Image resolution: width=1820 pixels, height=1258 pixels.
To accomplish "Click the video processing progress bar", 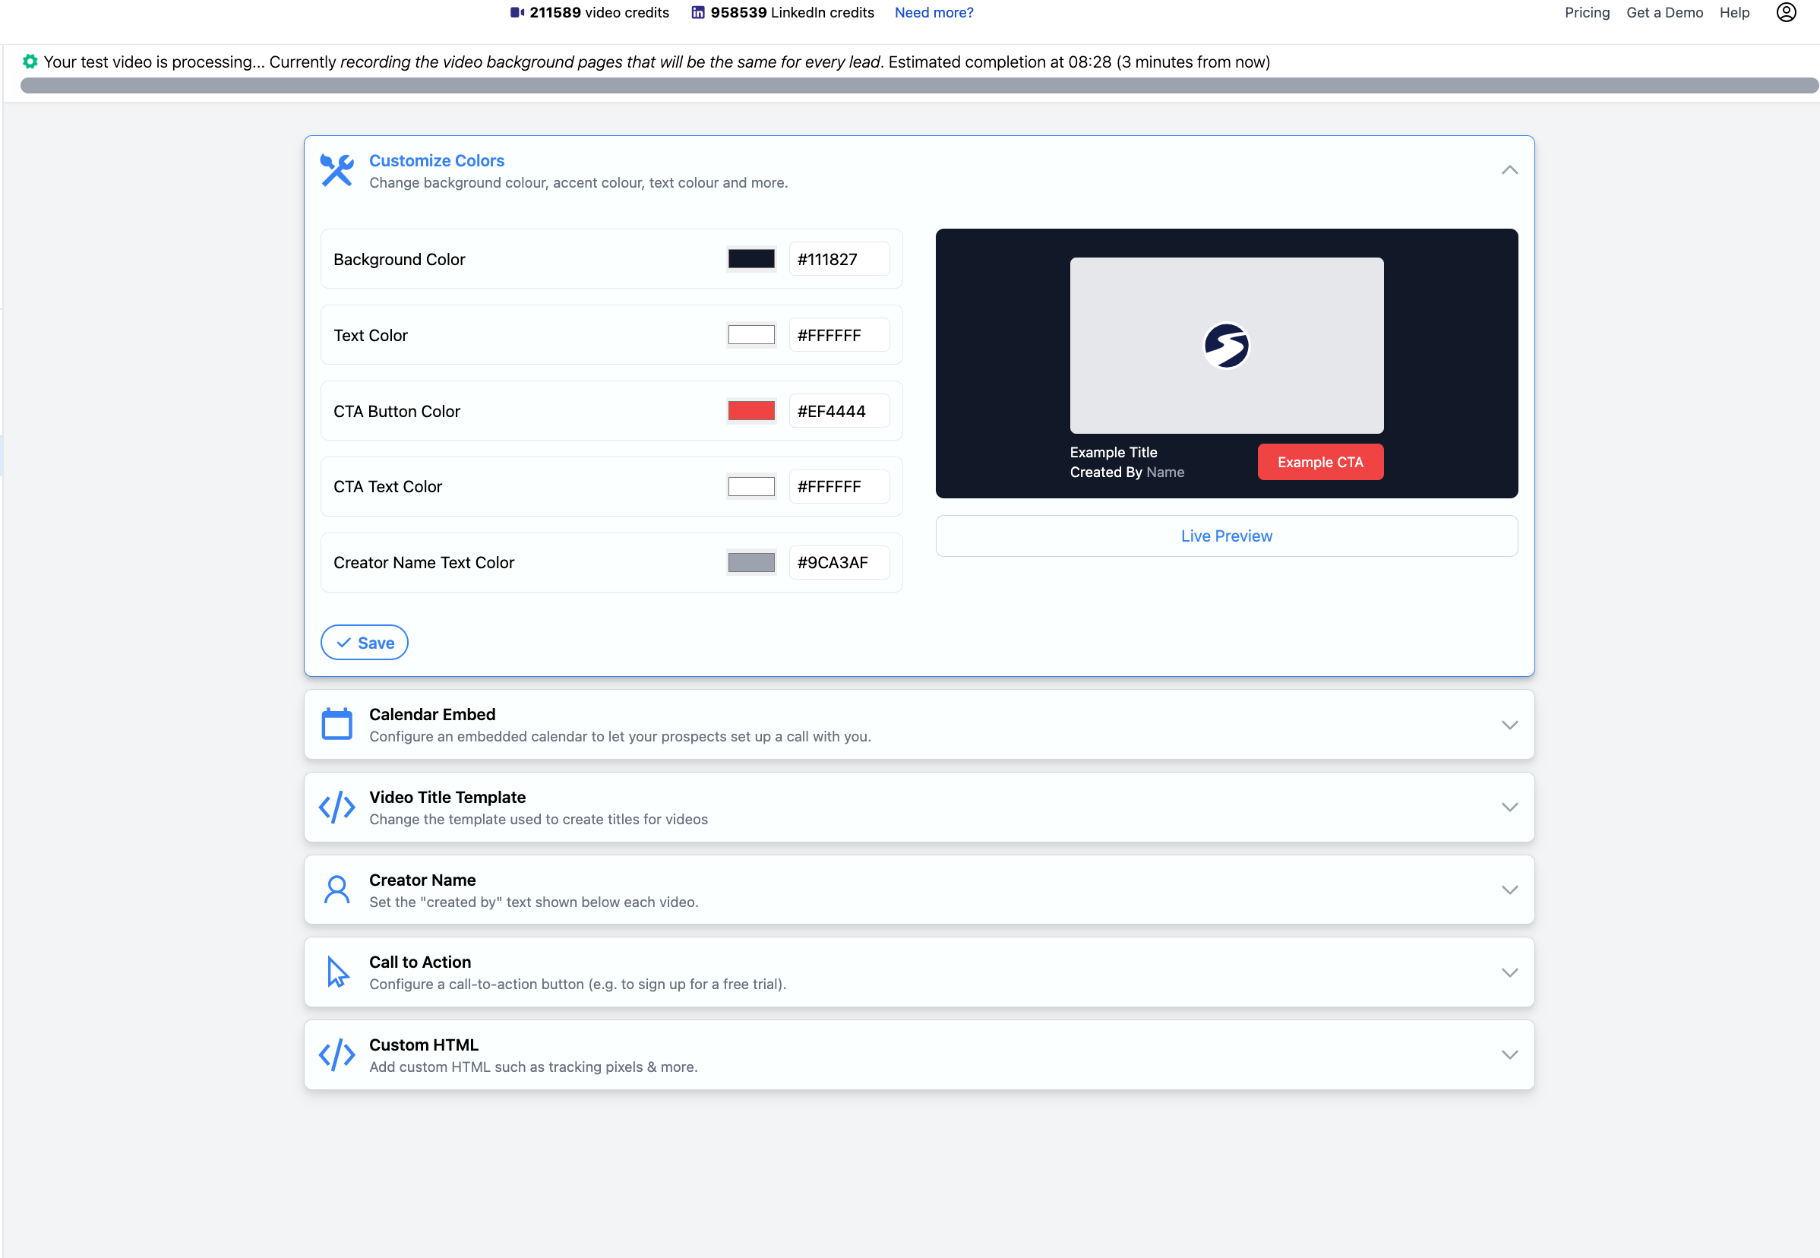I will pos(919,85).
